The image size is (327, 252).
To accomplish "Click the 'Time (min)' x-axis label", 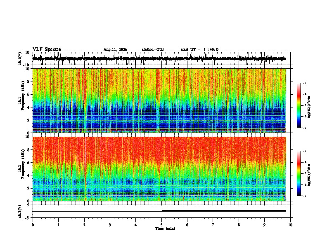I will pos(165,229).
